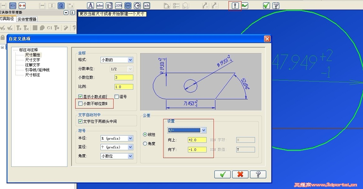Screen dimensions: 363x189
Task: Click the DIN 字符 field showing H
Action: [246, 140]
